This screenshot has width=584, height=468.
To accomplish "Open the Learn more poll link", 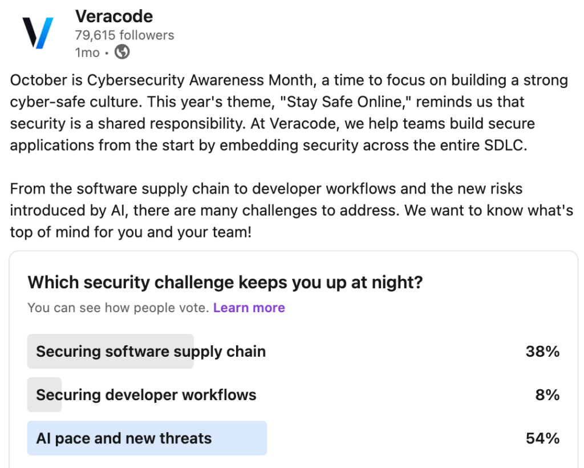I will 249,308.
